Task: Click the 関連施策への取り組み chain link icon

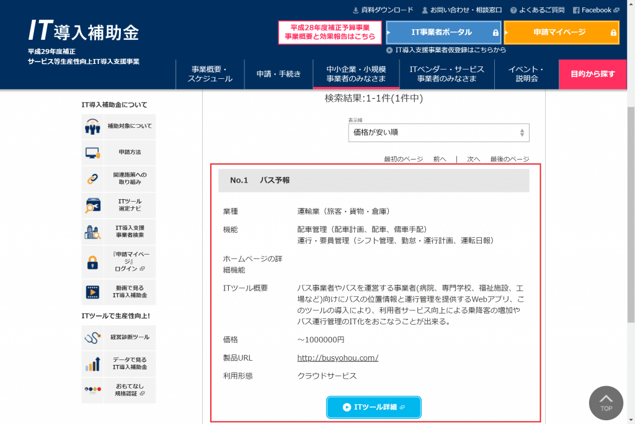Action: point(92,179)
